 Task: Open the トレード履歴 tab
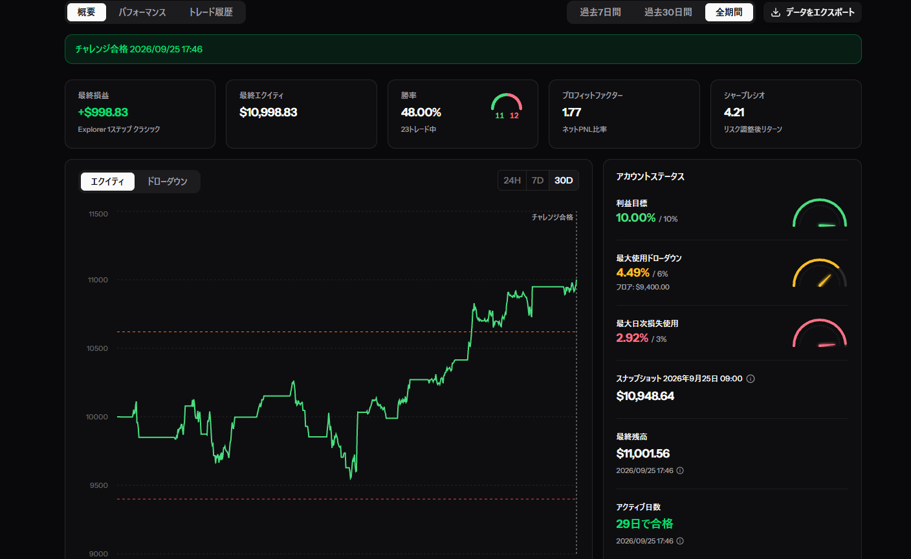211,12
